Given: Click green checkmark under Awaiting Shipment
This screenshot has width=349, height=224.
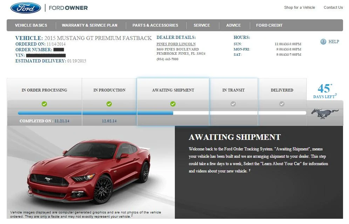Looking at the screenshot, I should pos(173,104).
